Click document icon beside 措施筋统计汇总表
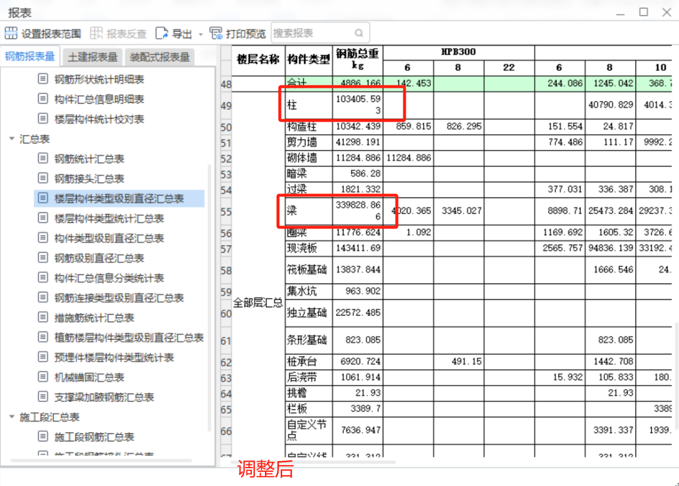Screen dimensions: 679x486 43,317
